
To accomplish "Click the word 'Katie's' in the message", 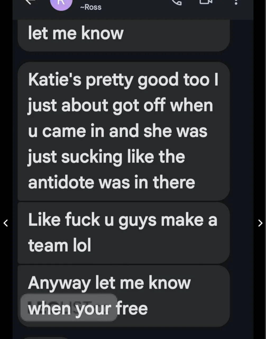I will [55, 79].
